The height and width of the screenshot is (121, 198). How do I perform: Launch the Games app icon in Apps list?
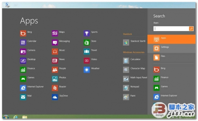click(x=23, y=79)
